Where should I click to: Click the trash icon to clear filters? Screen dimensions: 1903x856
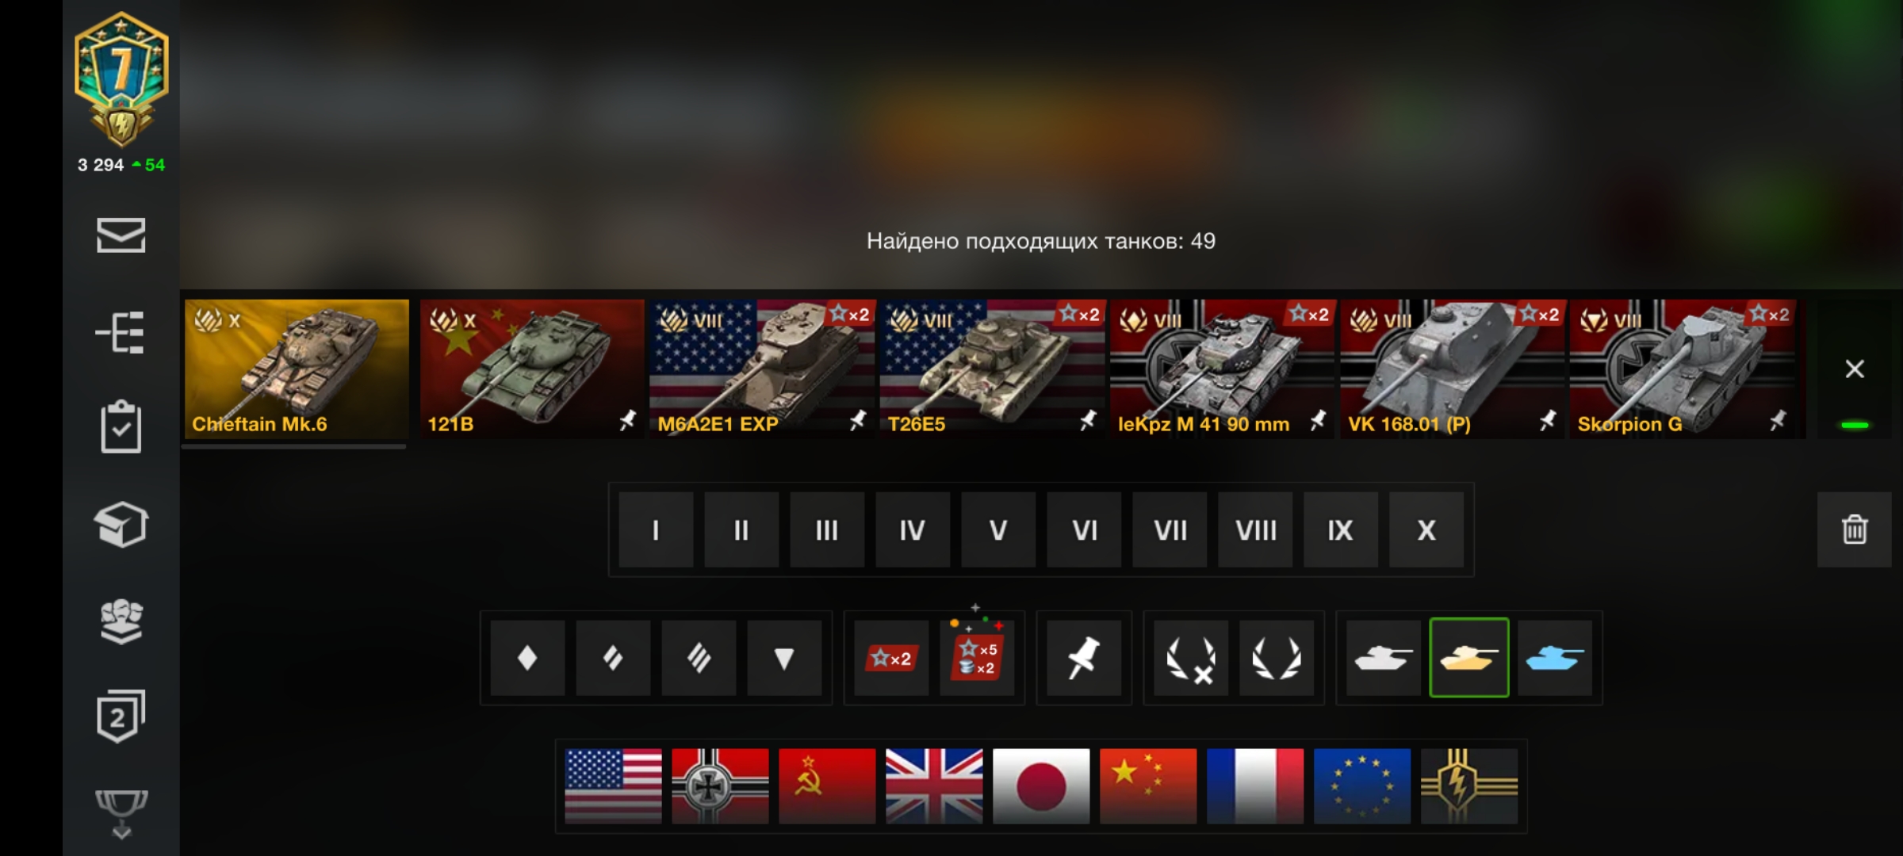(1854, 529)
